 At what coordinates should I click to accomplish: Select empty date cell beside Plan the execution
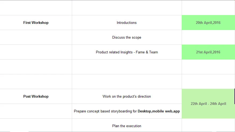point(208,125)
